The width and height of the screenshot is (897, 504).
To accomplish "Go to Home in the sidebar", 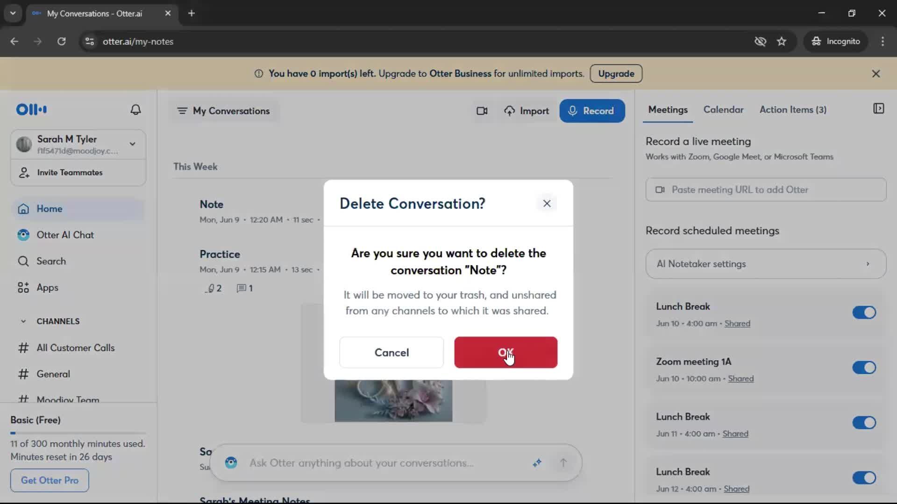I will click(78, 209).
